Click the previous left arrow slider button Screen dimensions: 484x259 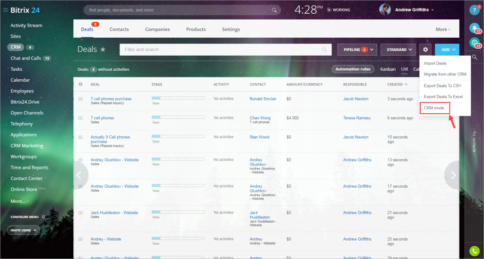[79, 175]
